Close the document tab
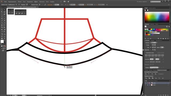 tap(38, 7)
